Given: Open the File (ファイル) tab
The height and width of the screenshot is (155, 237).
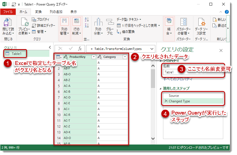Looking at the screenshot, I should [x=8, y=12].
